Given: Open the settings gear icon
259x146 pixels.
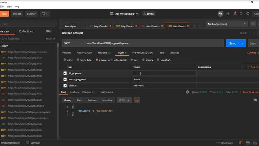Looking at the screenshot, I should click(x=235, y=14).
